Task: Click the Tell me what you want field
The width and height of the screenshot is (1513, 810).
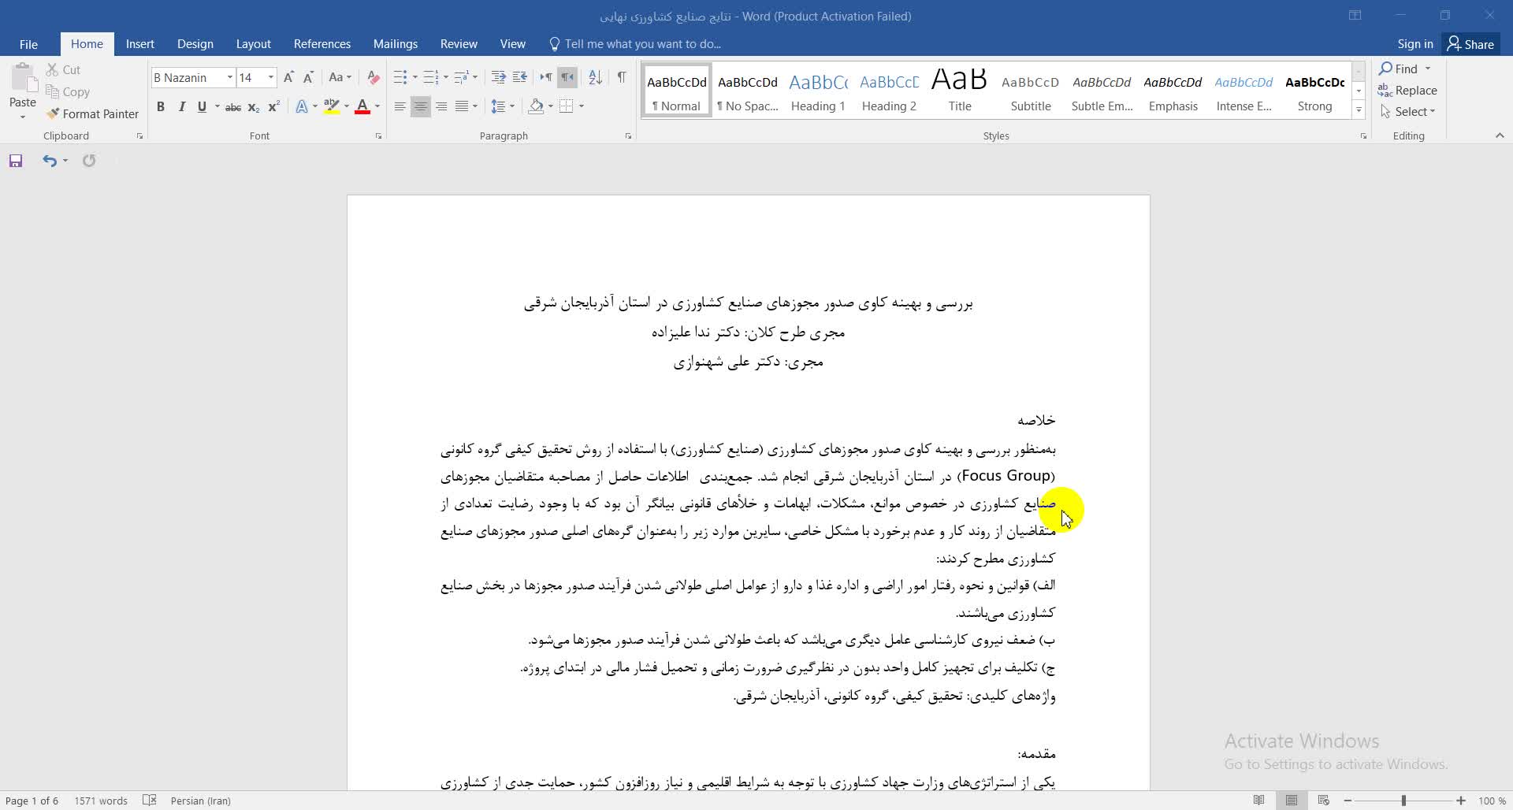Action: coord(642,44)
